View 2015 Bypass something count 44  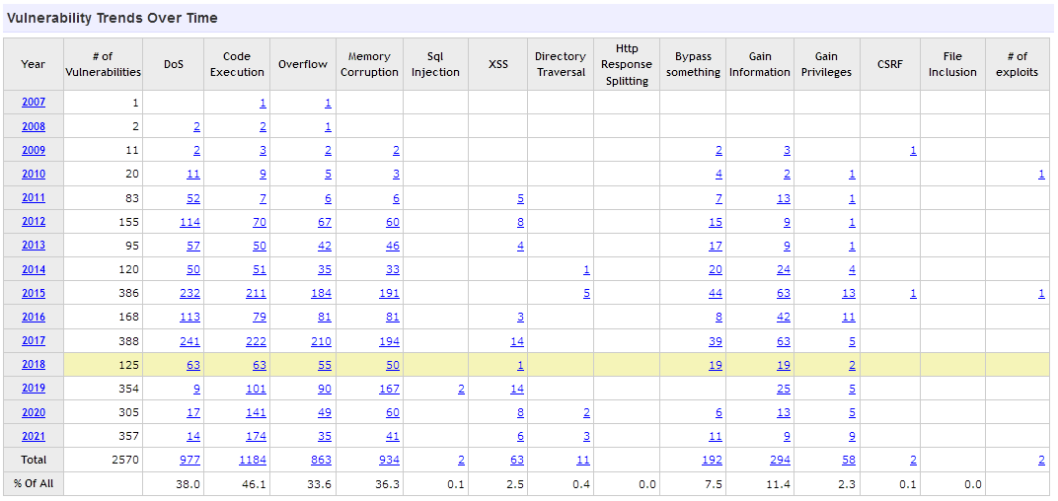point(715,294)
